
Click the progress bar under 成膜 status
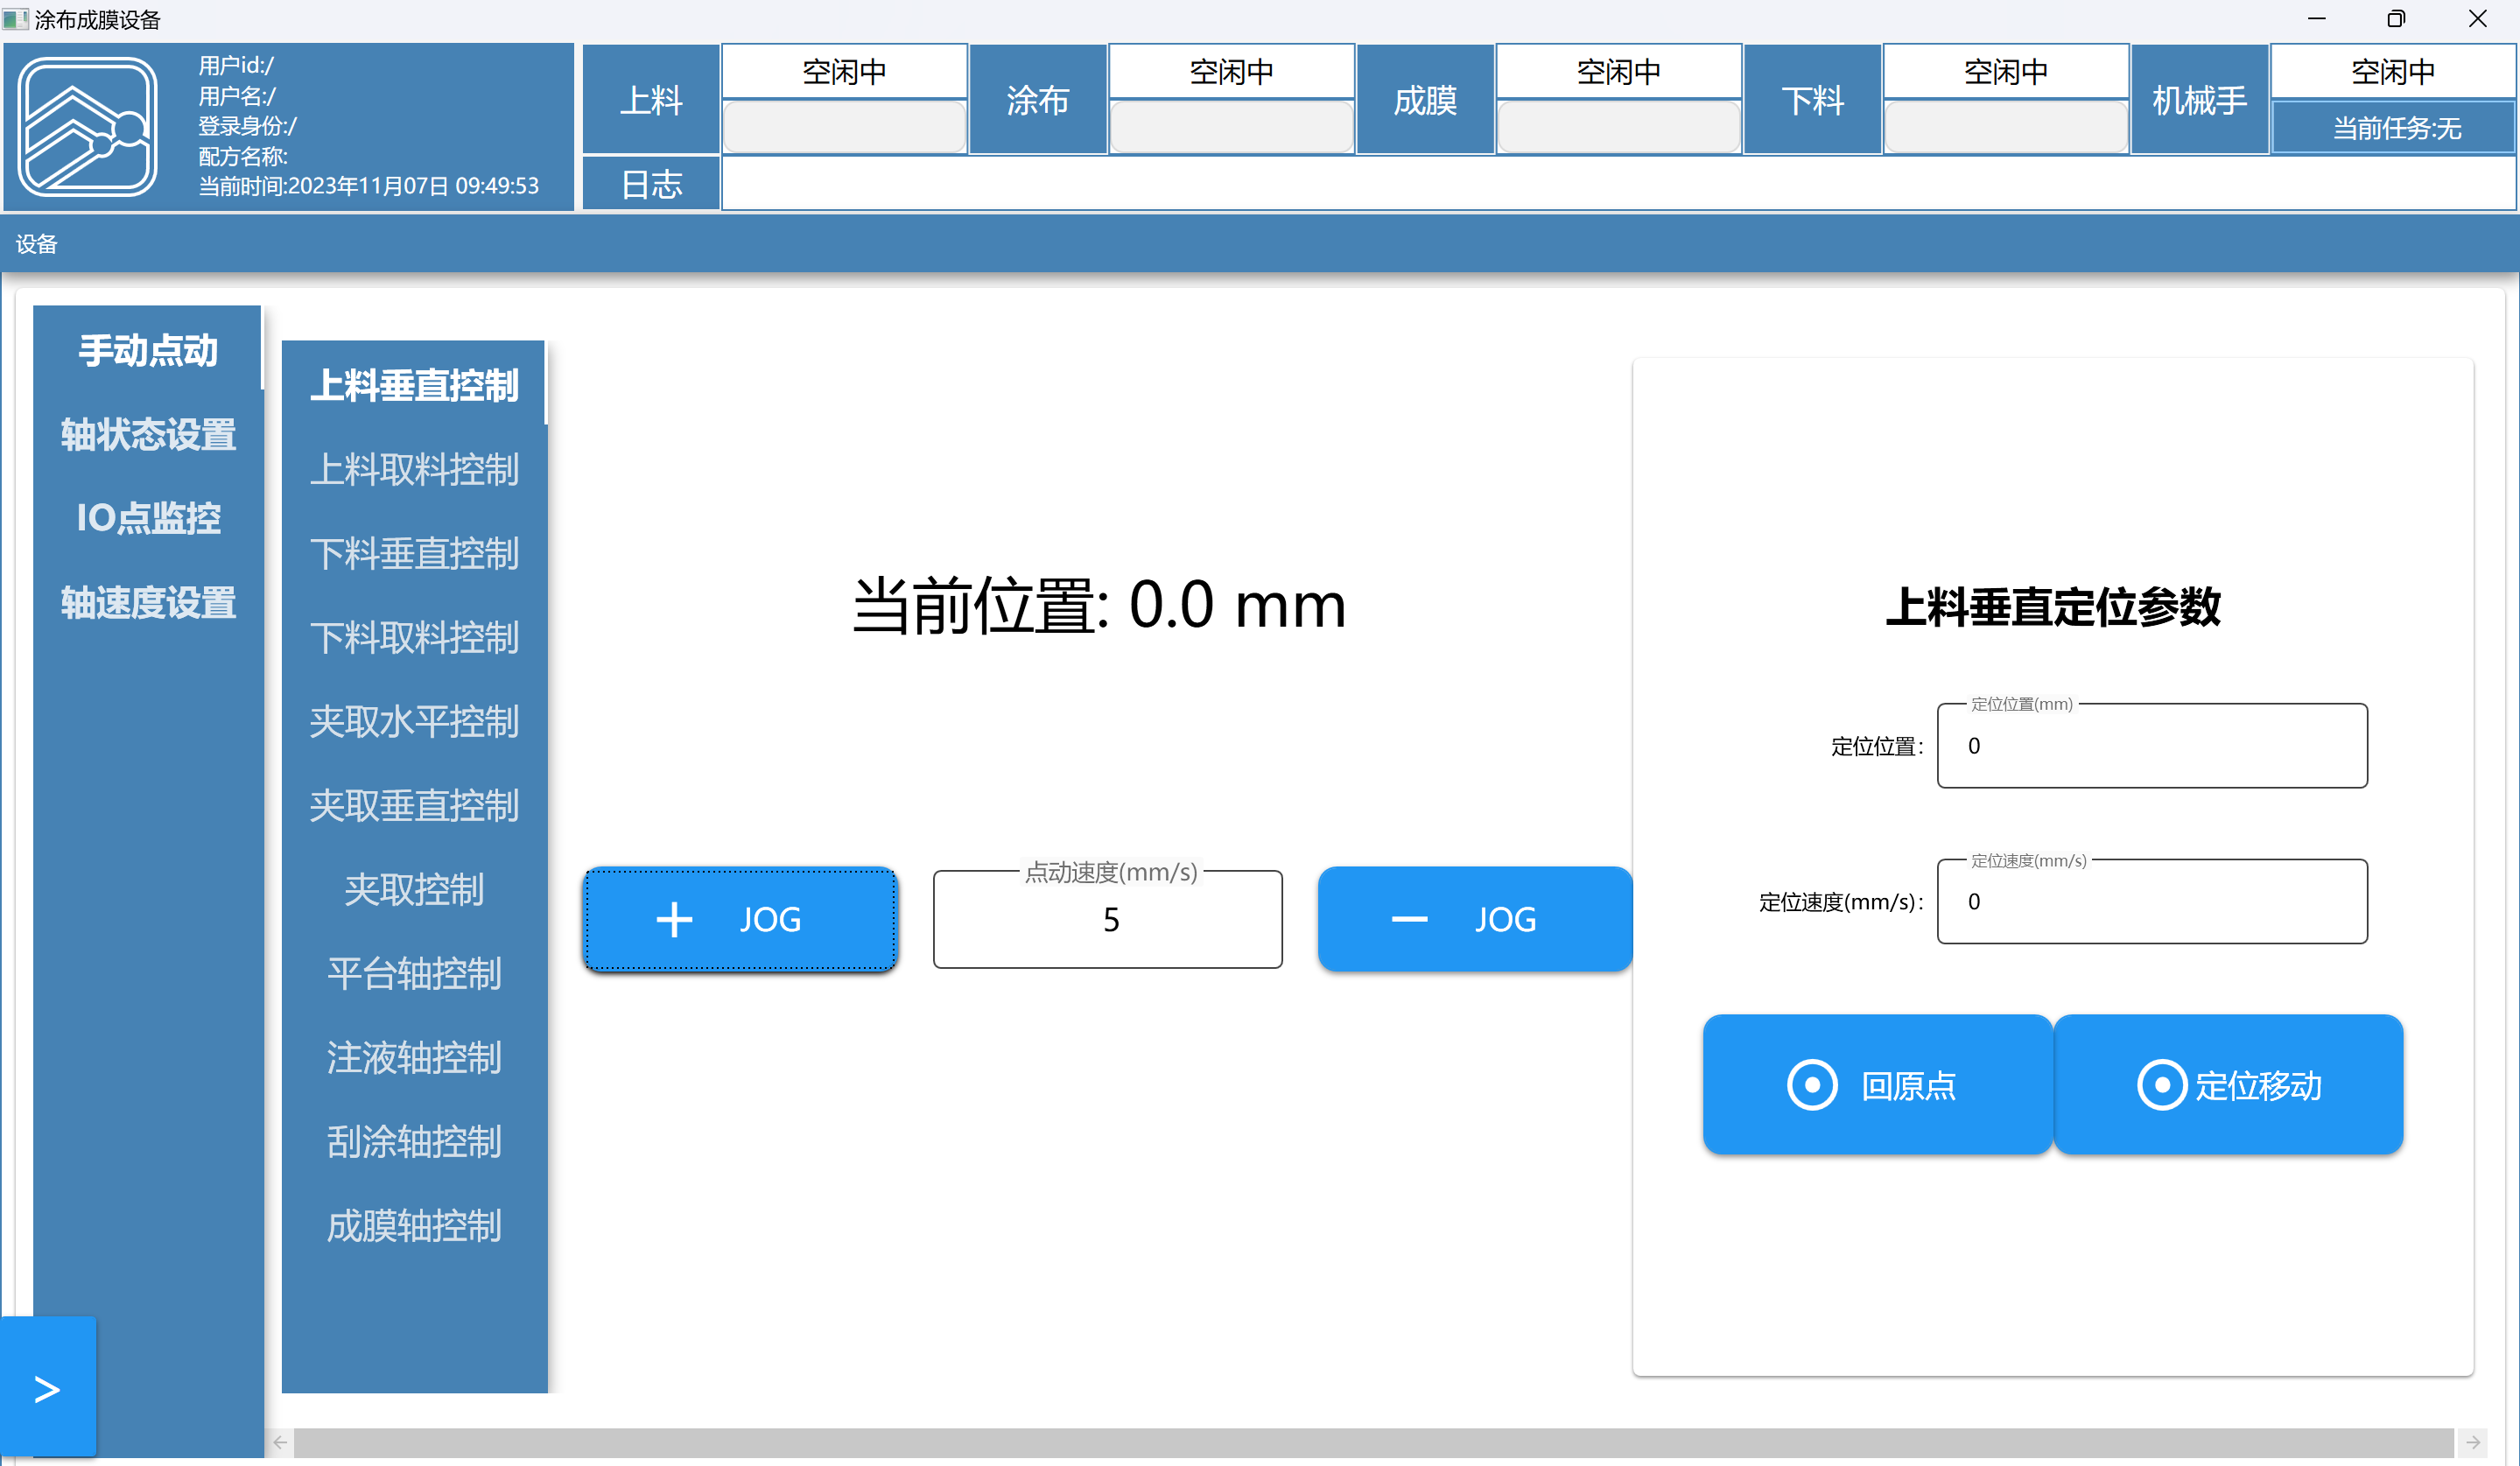1618,127
